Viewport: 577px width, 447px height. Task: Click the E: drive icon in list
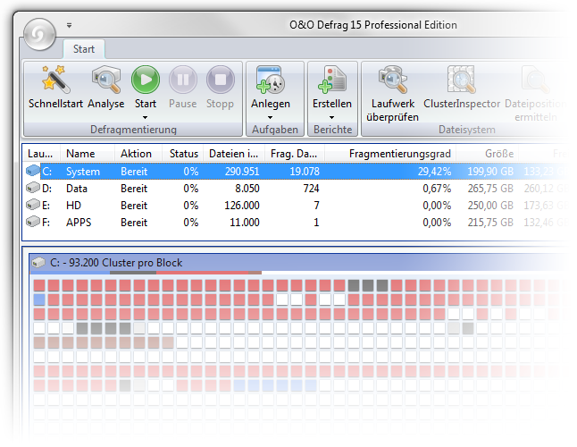[33, 205]
